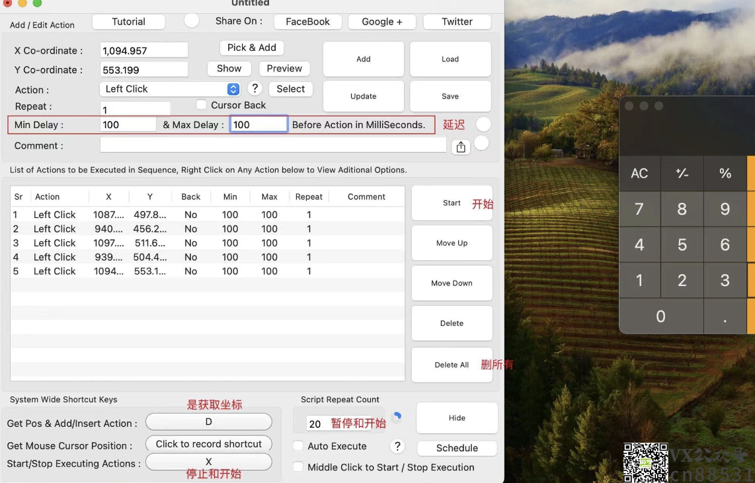Click the Hide button
The height and width of the screenshot is (483, 755).
457,418
